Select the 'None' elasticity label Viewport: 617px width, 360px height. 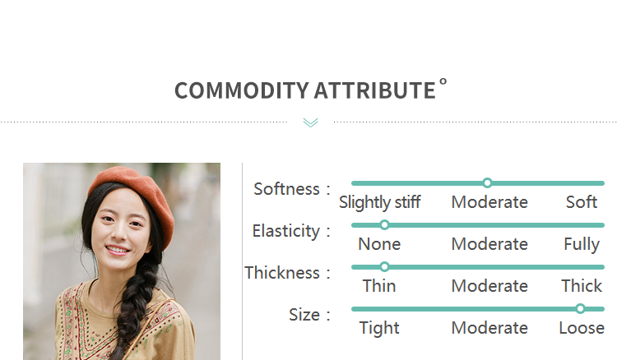click(x=379, y=244)
